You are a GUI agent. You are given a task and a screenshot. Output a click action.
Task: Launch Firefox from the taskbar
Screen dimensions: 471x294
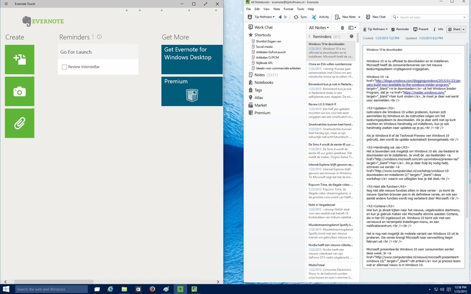152,289
